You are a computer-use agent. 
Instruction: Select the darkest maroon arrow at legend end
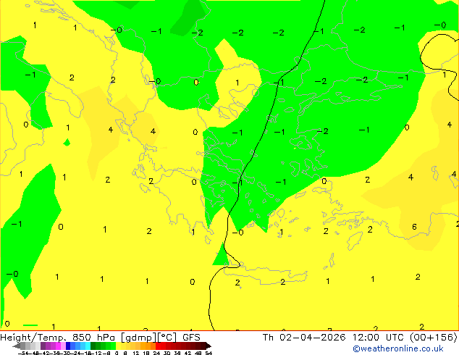coord(209,346)
